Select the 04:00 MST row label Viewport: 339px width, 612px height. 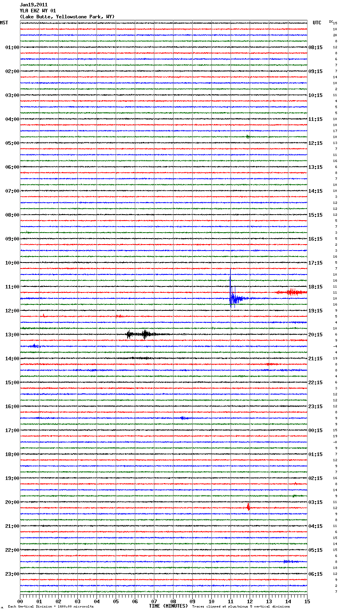pos(12,119)
